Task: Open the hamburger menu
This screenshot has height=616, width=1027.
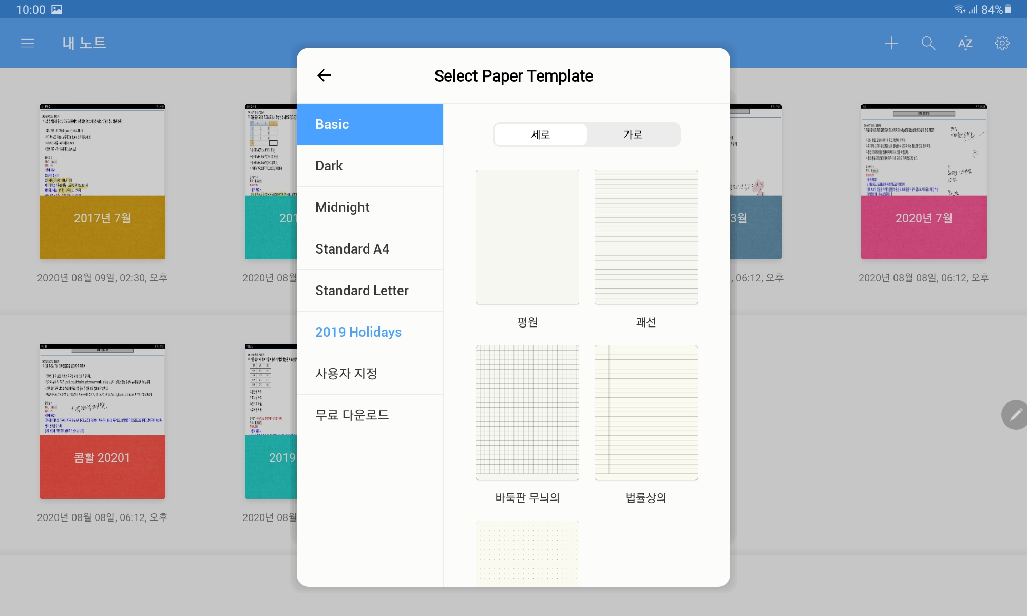Action: coord(28,43)
